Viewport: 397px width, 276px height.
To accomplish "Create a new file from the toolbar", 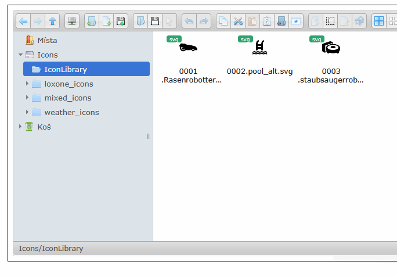I will (x=106, y=21).
